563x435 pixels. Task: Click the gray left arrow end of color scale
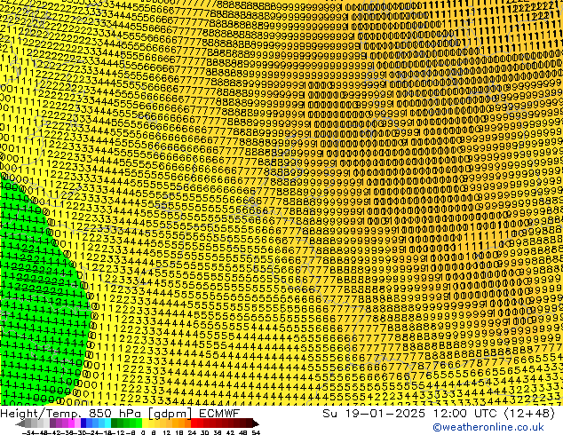pyautogui.click(x=20, y=423)
